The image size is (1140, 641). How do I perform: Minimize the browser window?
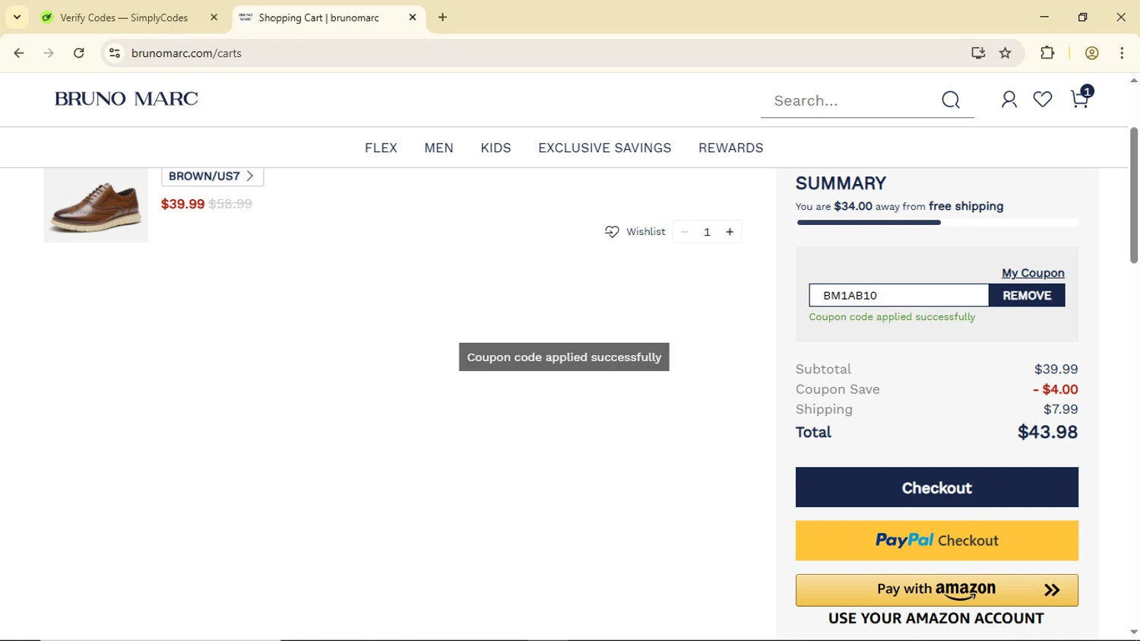pos(1044,17)
